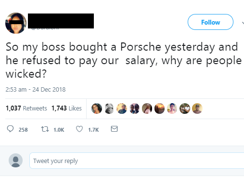Open the redacted author name

(61, 21)
